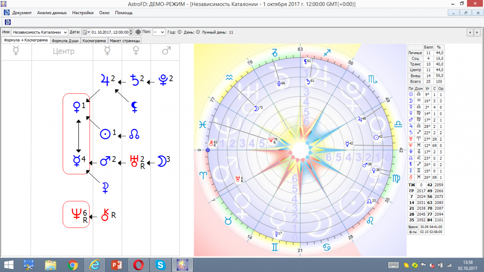Click the Sun marker labeled 43 on the cosmogram
The image size is (484, 272).
coord(376,137)
